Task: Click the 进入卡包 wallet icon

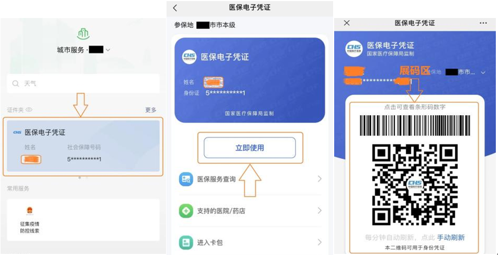Action: tap(186, 242)
